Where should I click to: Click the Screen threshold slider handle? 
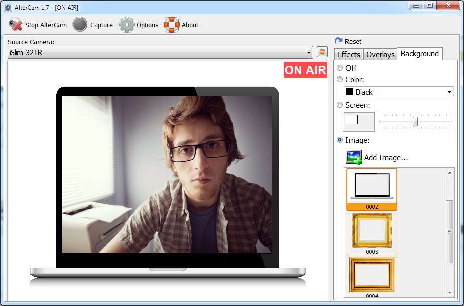click(415, 121)
